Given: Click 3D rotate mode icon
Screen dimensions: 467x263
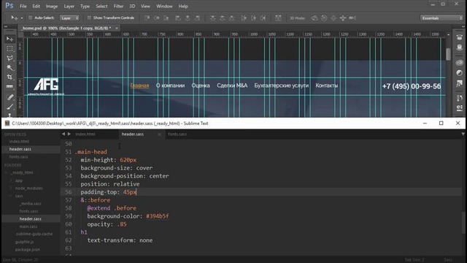Looking at the screenshot, I should 314,18.
